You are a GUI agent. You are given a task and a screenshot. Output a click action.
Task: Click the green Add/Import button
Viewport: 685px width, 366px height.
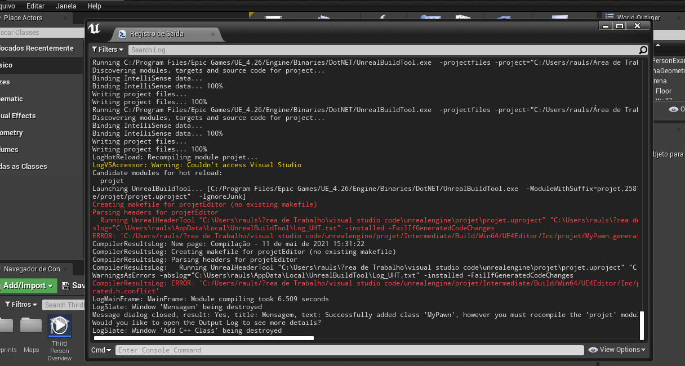28,285
